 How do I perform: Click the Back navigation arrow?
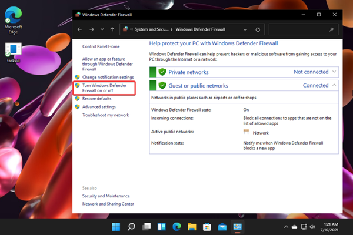80,29
